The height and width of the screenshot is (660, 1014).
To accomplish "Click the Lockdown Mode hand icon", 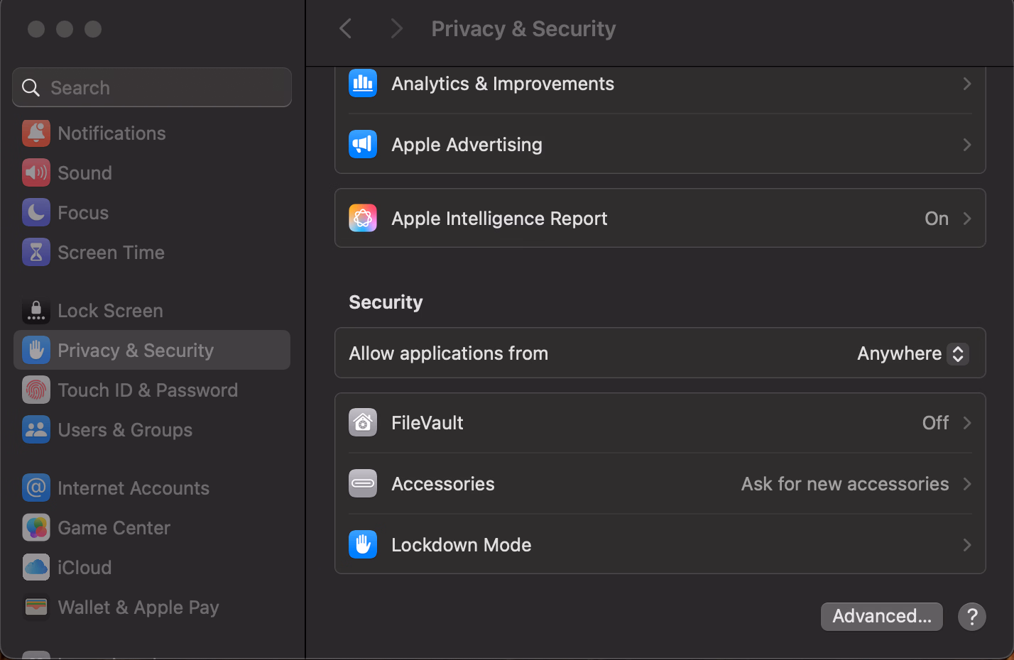I will (x=363, y=545).
